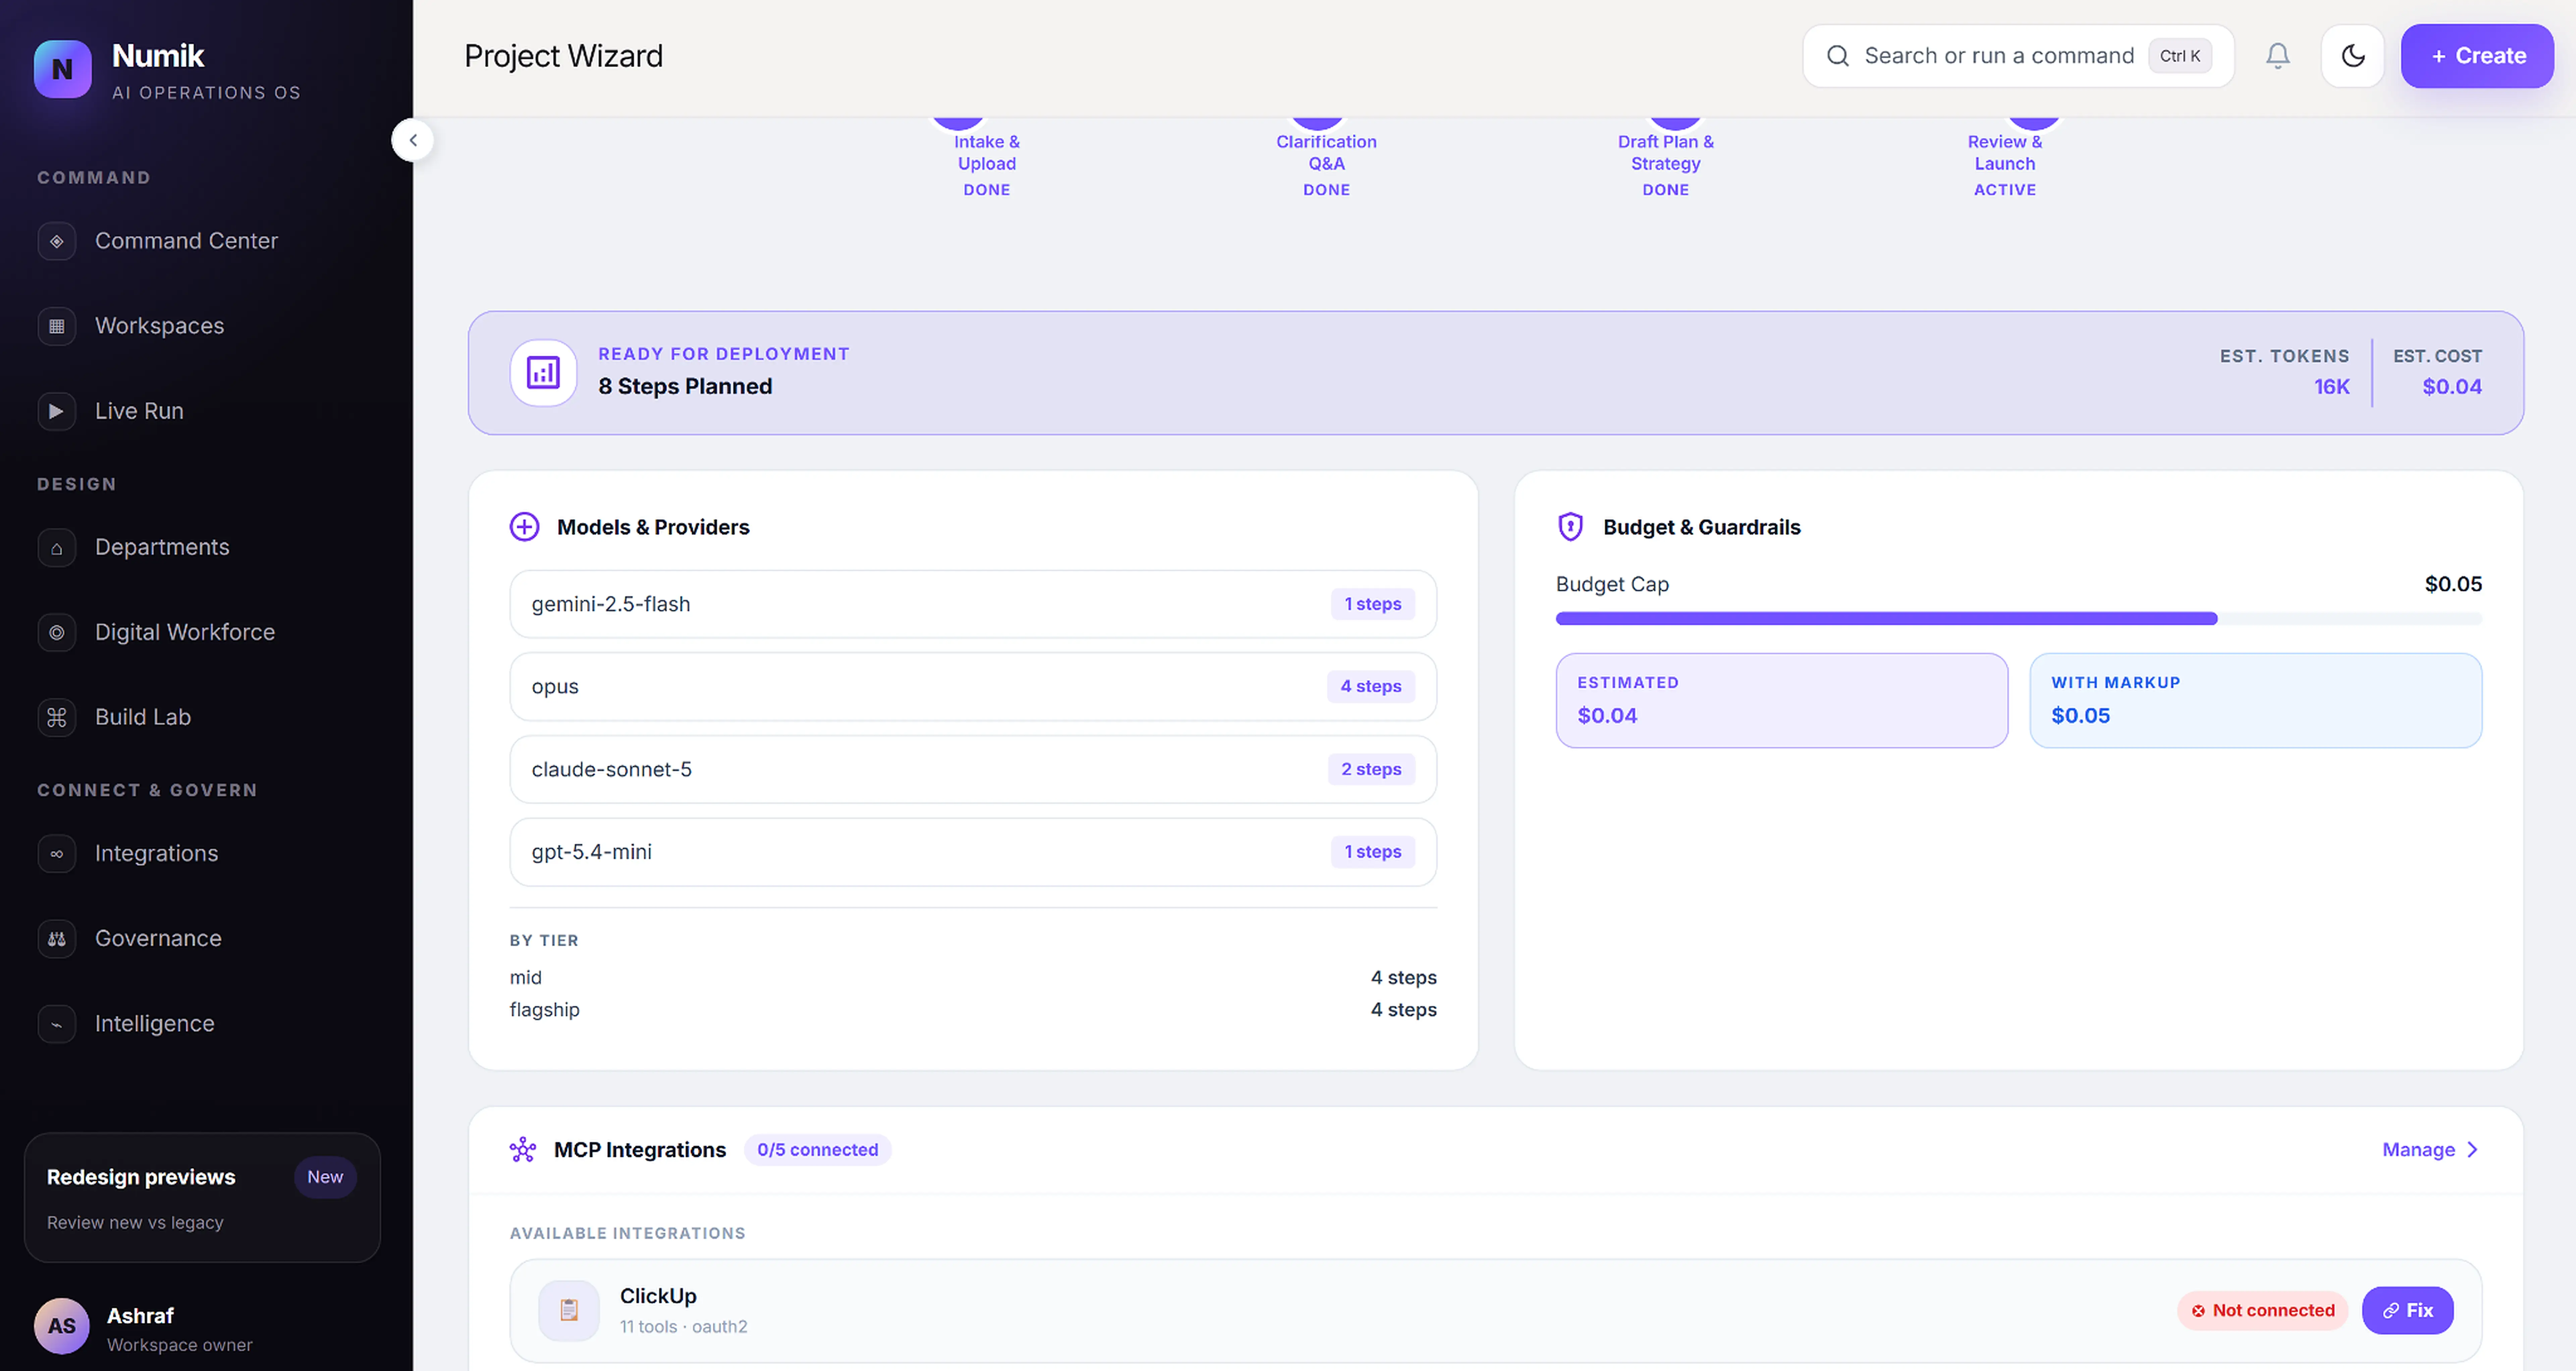Open the Departments page
The width and height of the screenshot is (2576, 1371).
[x=162, y=547]
